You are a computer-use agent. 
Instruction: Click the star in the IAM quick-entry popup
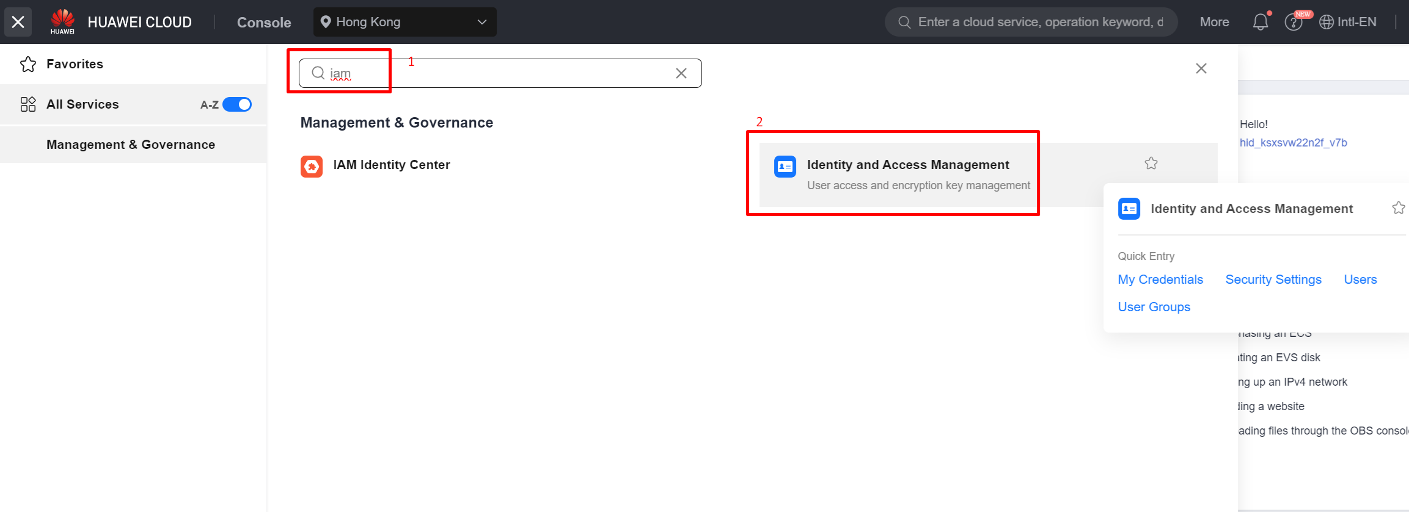click(1398, 208)
